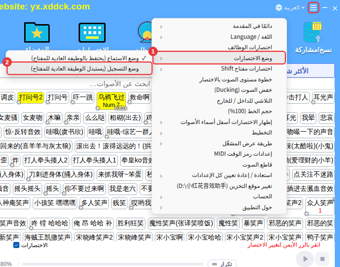Open إعدادات رمز الوقت MIDI item
This screenshot has width=340, height=267.
pyautogui.click(x=219, y=154)
